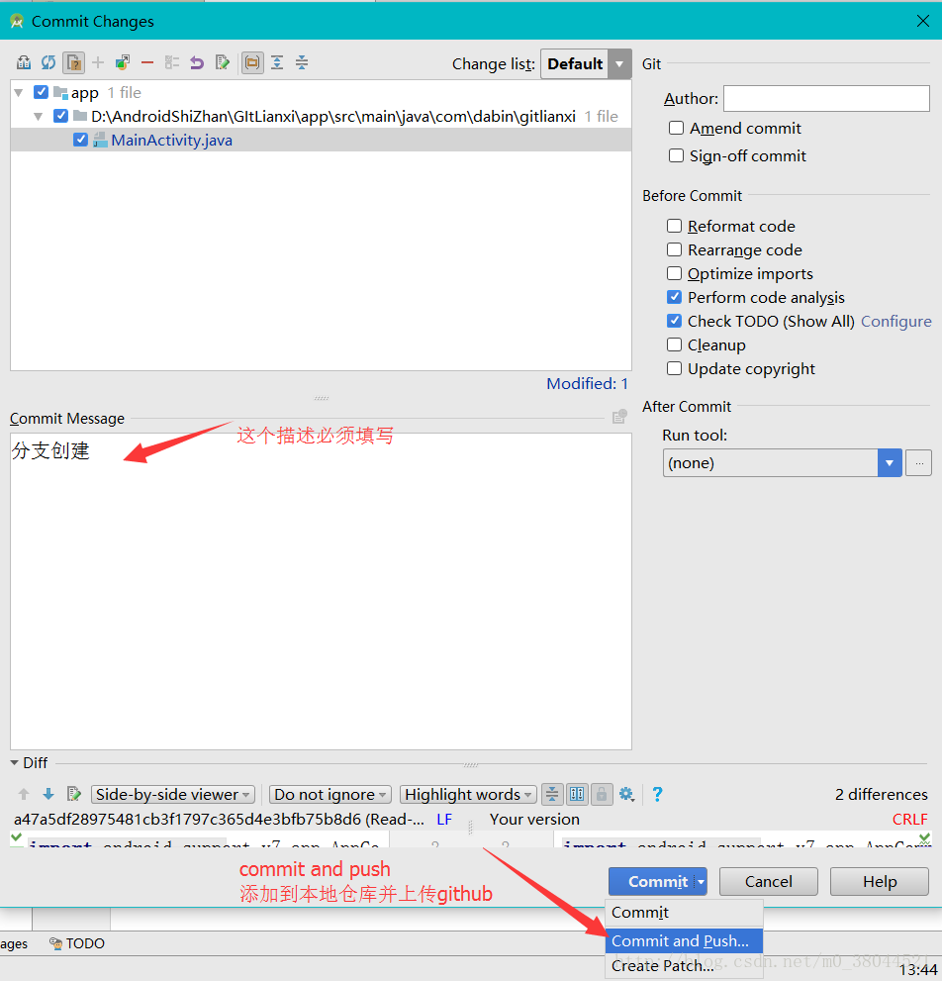942x981 pixels.
Task: Click the purple Revert arrow icon
Action: click(197, 62)
